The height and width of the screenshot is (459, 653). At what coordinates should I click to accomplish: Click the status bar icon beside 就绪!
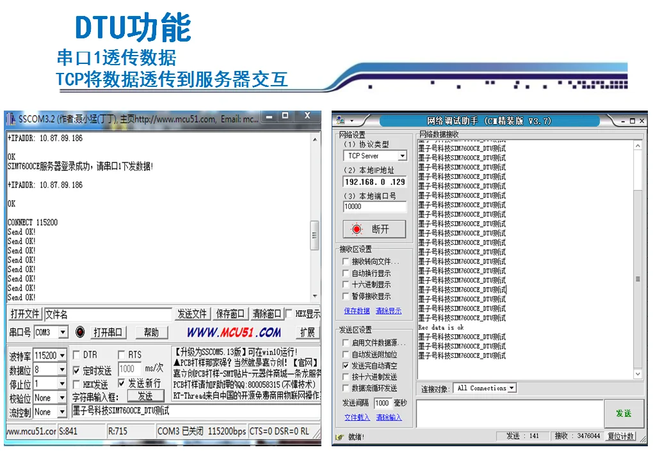point(340,437)
